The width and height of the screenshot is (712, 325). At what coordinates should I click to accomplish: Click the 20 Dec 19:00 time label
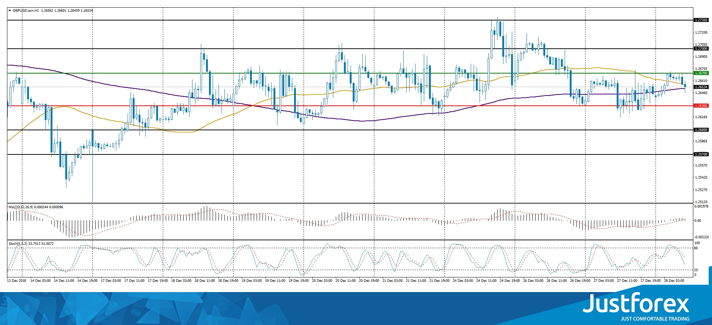tap(369, 281)
